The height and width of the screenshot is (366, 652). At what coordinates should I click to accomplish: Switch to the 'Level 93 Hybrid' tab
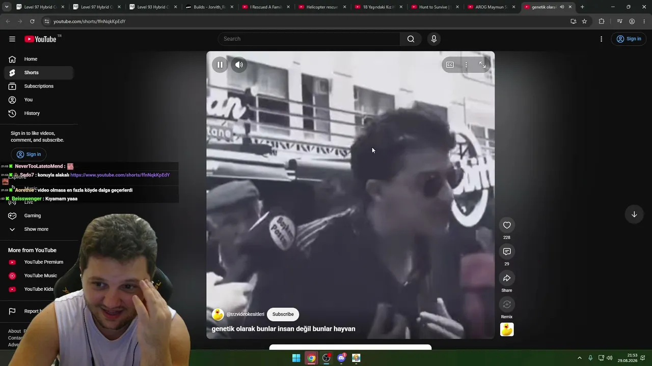tap(153, 7)
